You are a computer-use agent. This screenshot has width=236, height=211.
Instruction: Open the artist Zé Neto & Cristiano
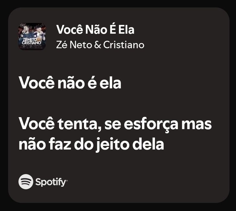click(100, 45)
